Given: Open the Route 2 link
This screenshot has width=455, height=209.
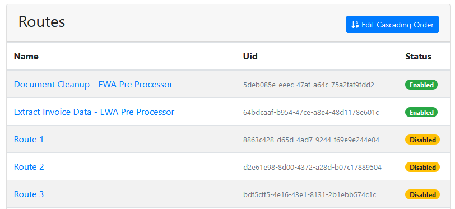Looking at the screenshot, I should (29, 167).
